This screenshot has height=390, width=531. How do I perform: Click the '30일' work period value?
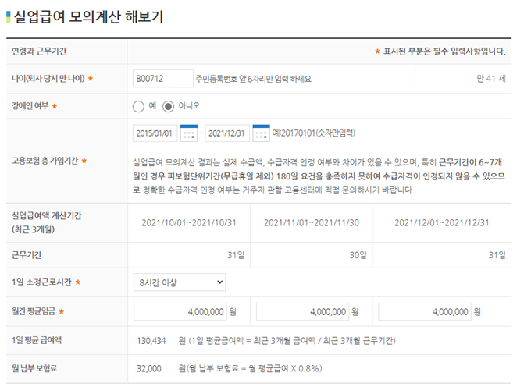[x=358, y=255]
